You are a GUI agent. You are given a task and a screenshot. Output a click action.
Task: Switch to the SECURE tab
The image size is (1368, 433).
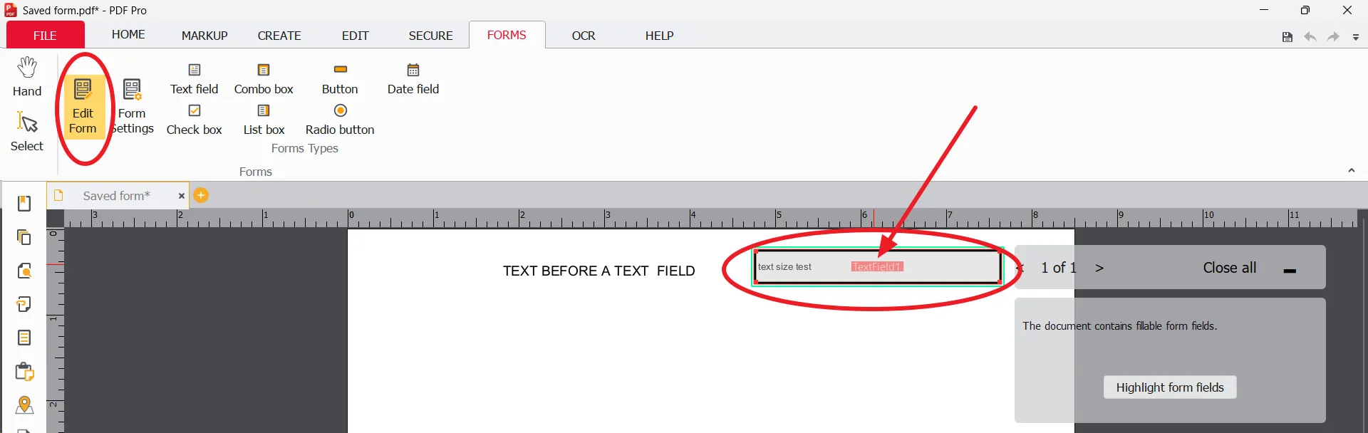430,36
